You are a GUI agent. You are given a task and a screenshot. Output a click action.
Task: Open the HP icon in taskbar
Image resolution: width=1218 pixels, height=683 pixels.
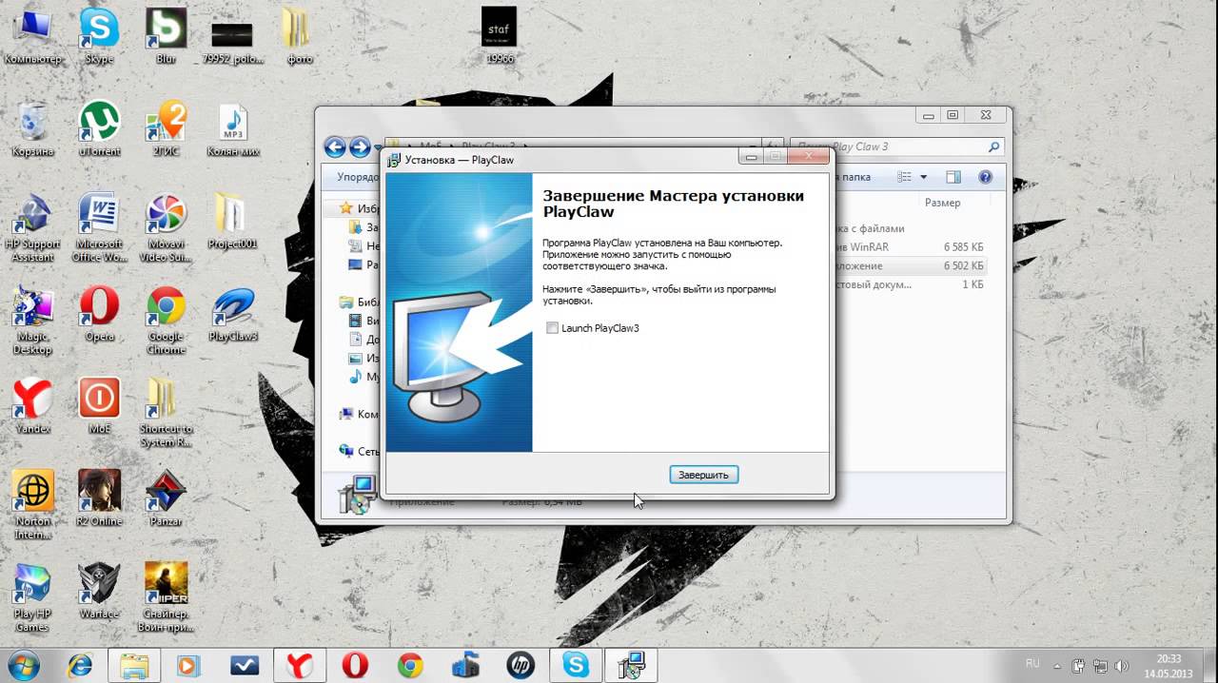tap(521, 665)
